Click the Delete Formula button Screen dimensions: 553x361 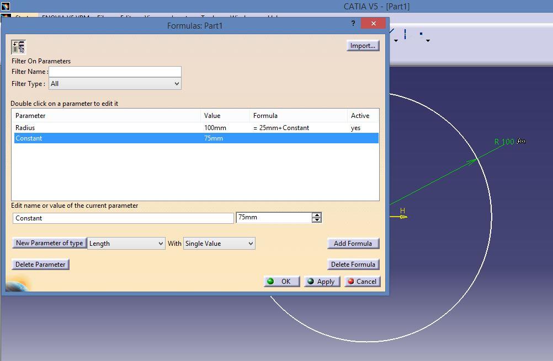[x=353, y=265]
